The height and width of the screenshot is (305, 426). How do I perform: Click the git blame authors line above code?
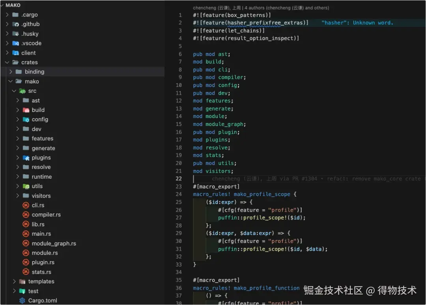tap(261, 8)
